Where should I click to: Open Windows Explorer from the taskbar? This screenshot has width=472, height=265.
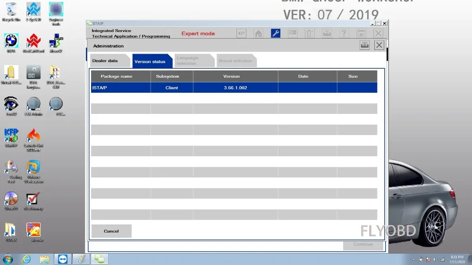point(44,259)
